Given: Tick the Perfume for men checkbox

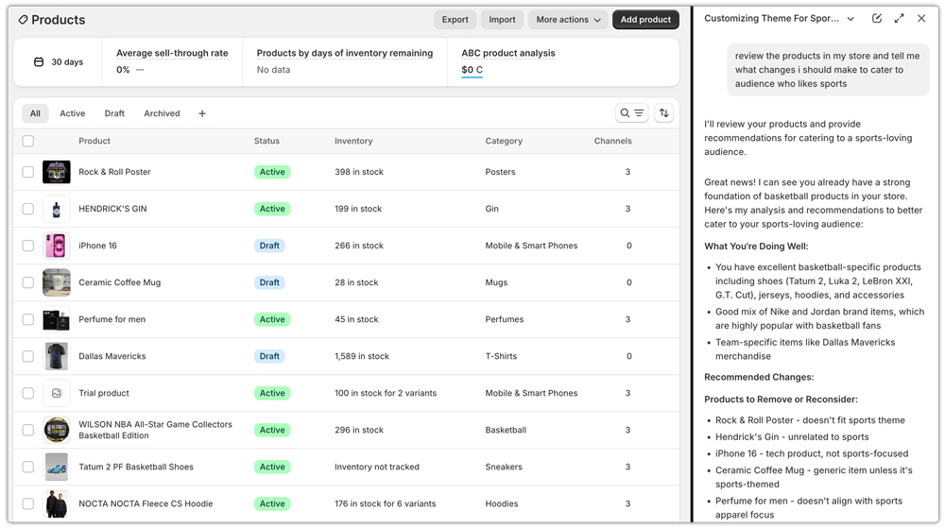Looking at the screenshot, I should point(27,319).
